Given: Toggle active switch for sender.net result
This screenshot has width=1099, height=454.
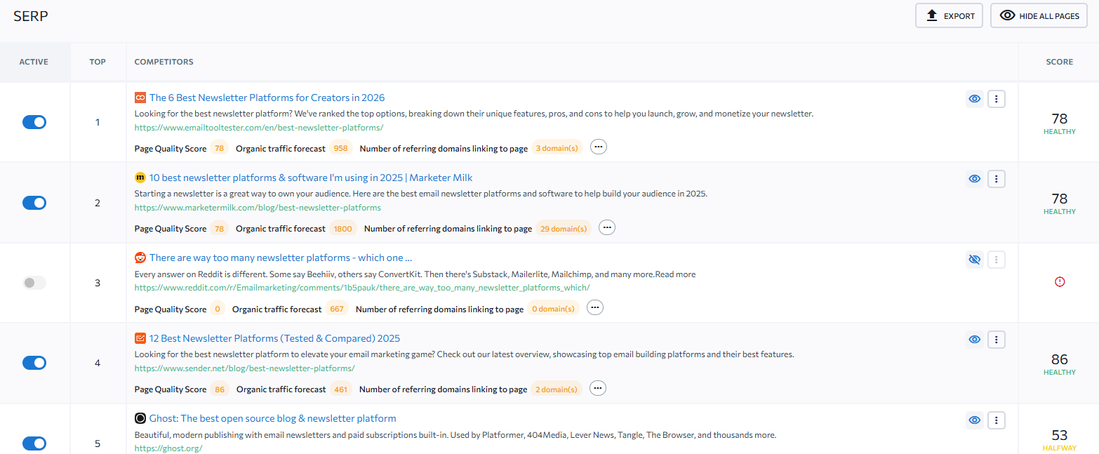Looking at the screenshot, I should point(34,363).
